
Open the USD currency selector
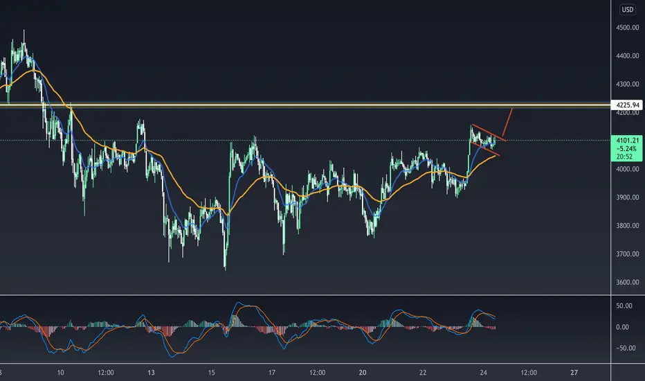click(627, 10)
